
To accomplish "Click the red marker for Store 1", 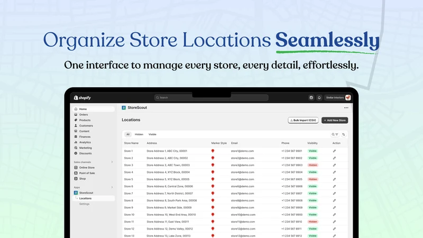I will 213,151.
